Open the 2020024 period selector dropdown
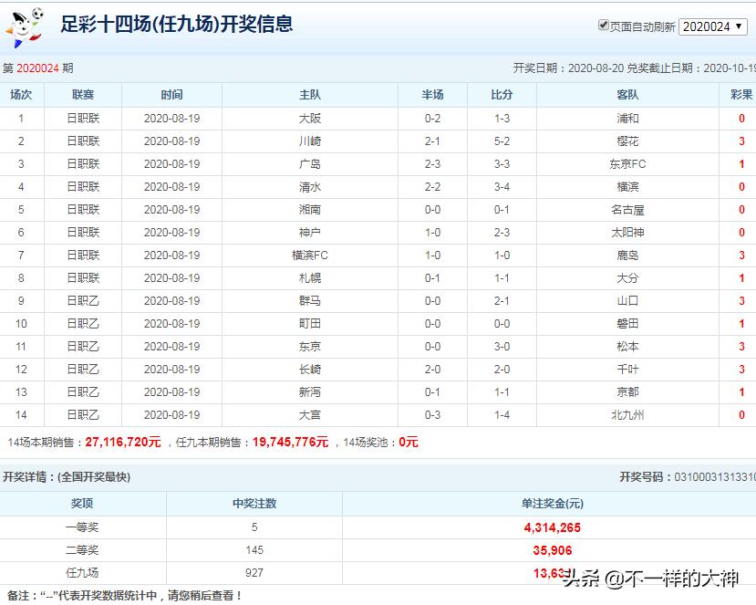 pos(715,25)
